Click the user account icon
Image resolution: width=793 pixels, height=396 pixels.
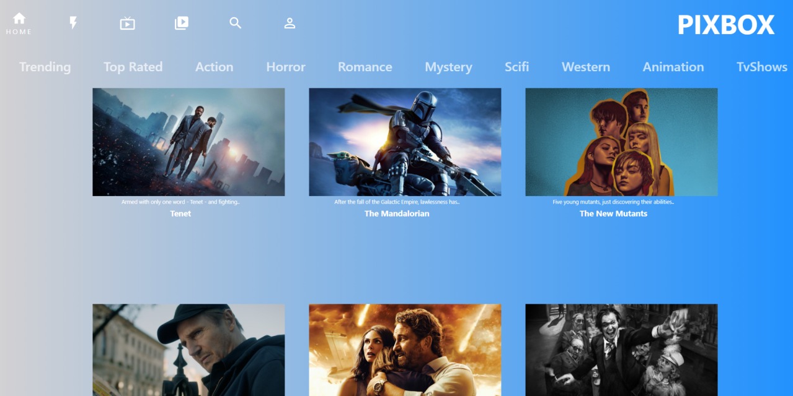point(289,23)
